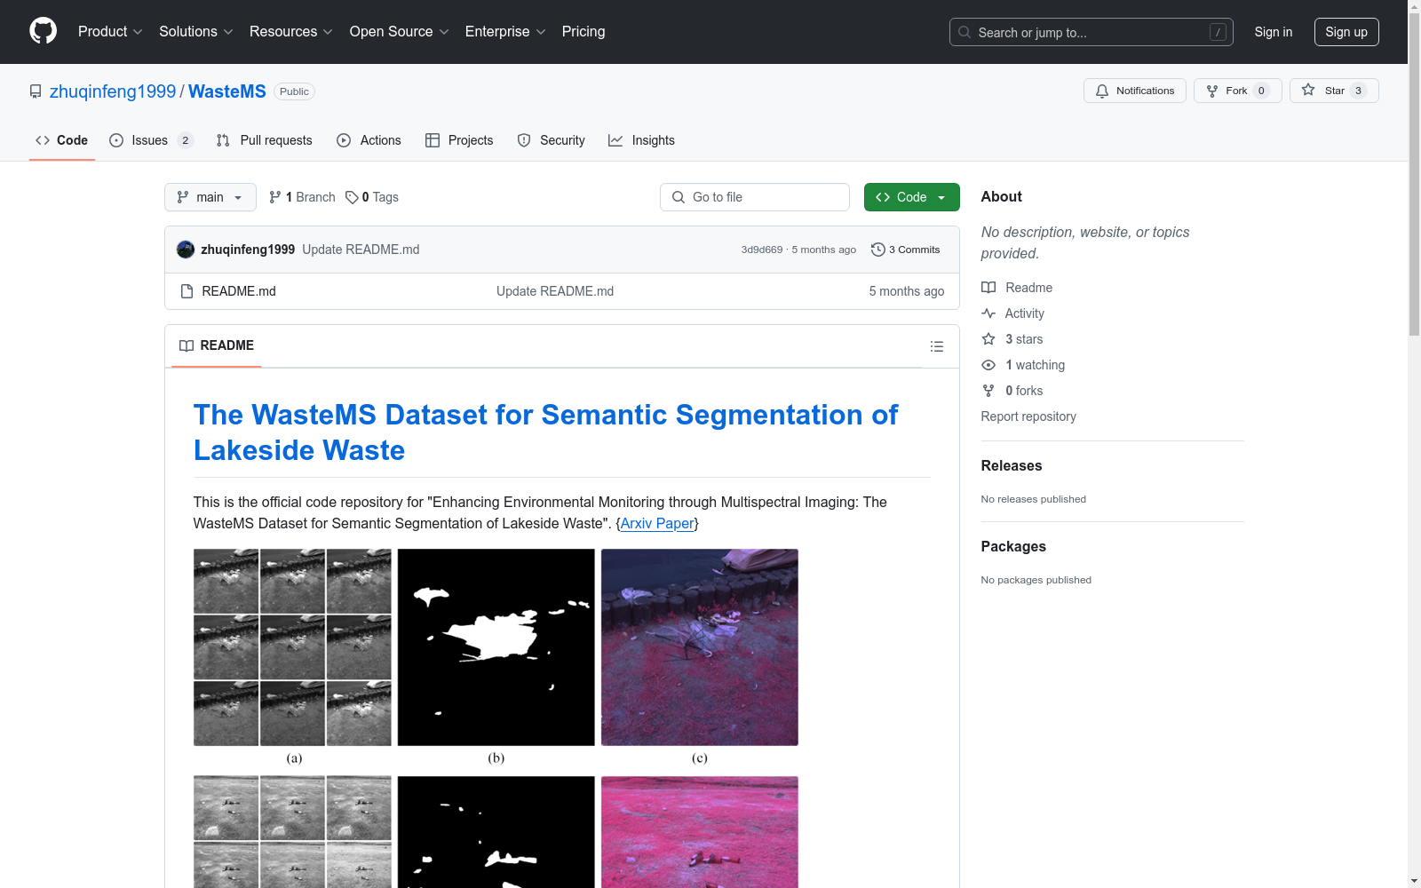Click the 5 months ago timestamp in README.md row
The height and width of the screenshot is (888, 1421).
tap(907, 291)
